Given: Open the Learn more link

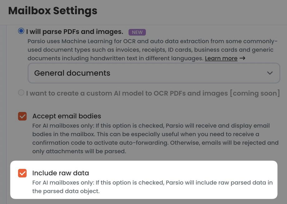Looking at the screenshot, I should pyautogui.click(x=221, y=58).
